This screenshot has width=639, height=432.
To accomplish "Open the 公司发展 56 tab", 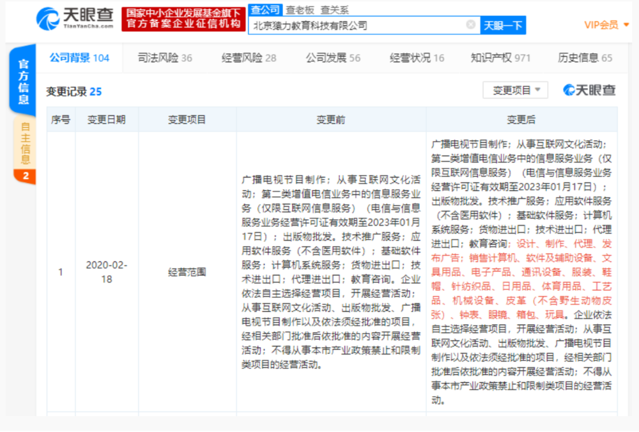I will click(x=333, y=58).
